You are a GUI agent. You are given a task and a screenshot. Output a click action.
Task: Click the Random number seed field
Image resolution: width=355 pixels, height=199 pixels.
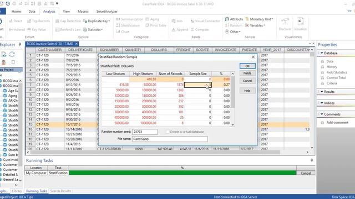[x=144, y=132]
